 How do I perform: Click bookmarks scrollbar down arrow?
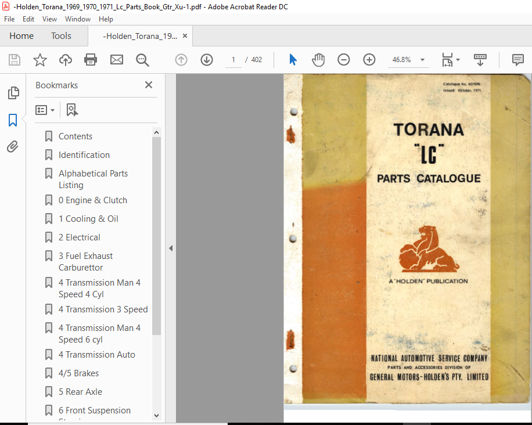[x=156, y=416]
